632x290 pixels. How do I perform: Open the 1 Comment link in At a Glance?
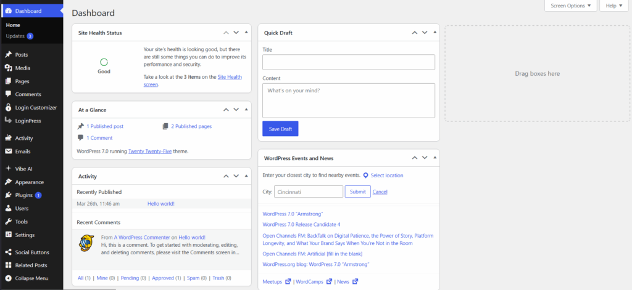99,138
